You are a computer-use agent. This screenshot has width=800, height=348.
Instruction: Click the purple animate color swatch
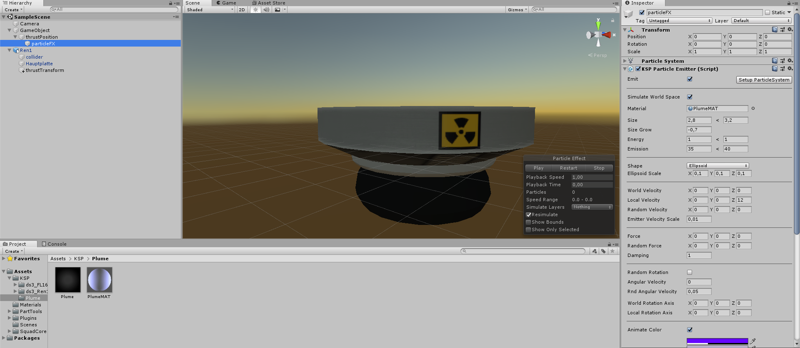(x=717, y=341)
